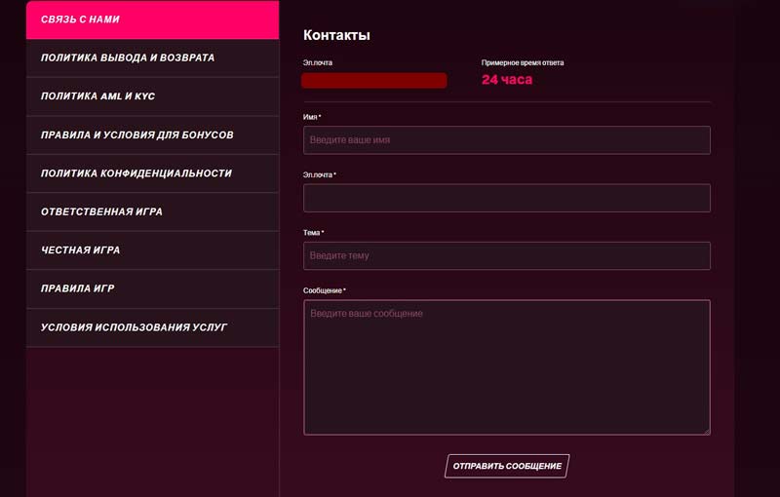780x497 pixels.
Task: Click the 24 часа response time text
Action: point(507,80)
